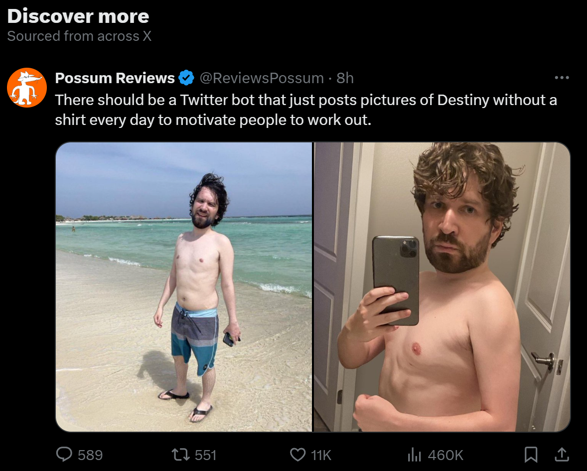
Task: Click the 8h post timestamp
Action: point(345,78)
